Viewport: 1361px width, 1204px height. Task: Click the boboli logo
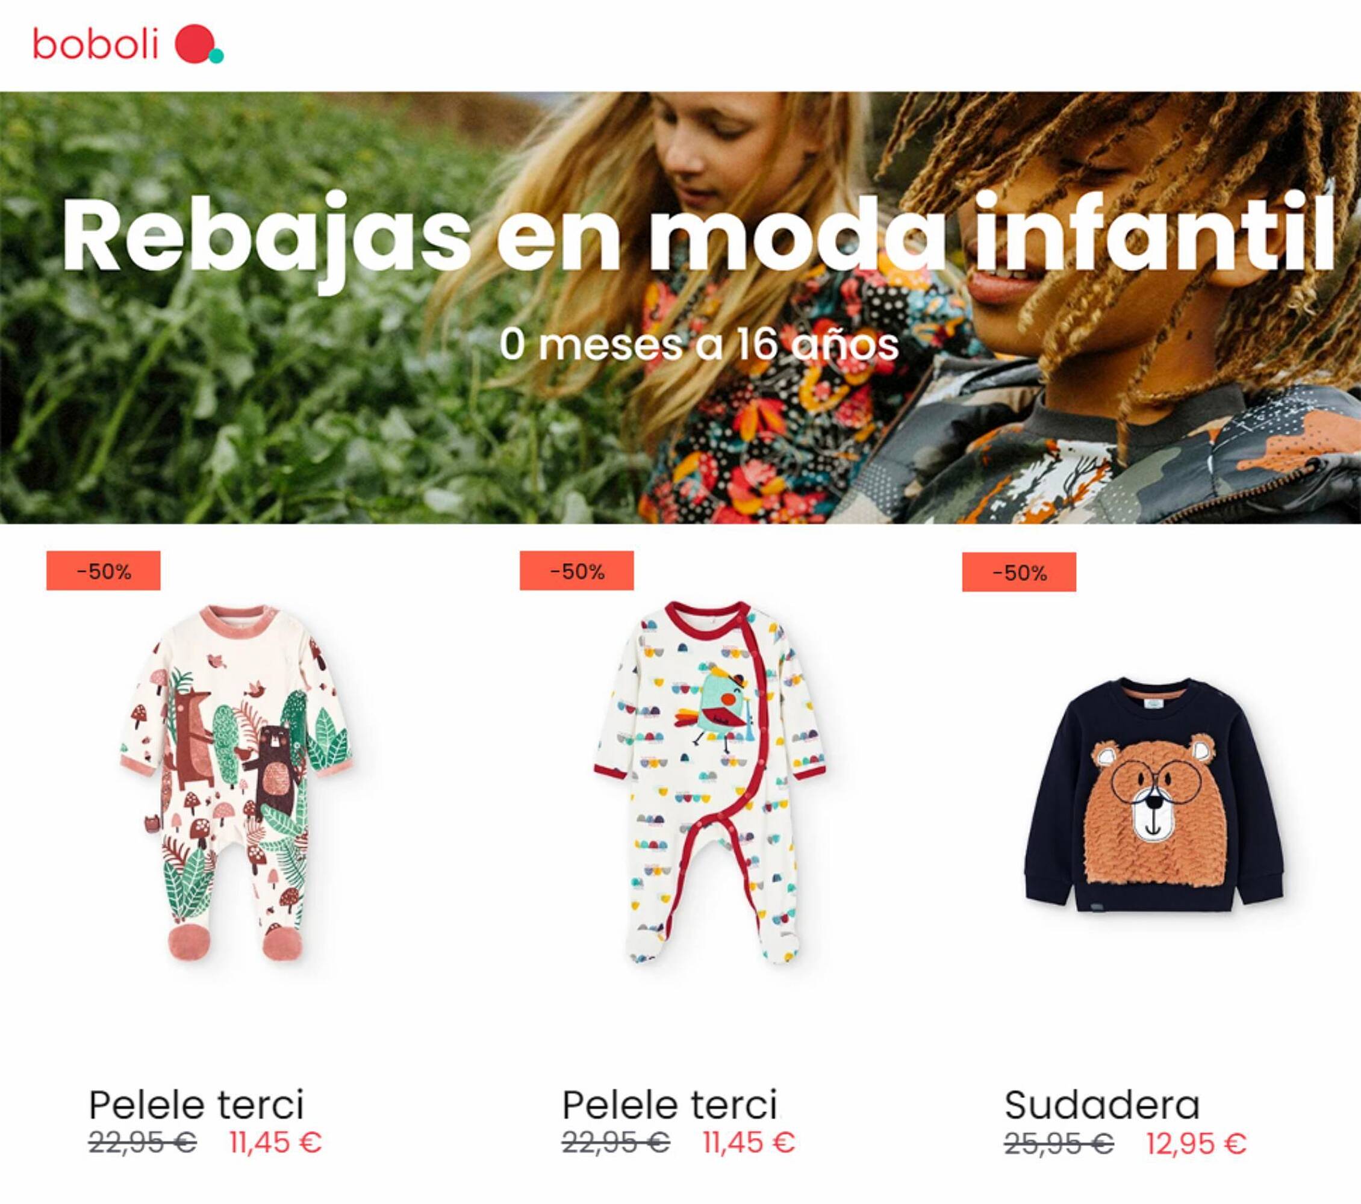pos(128,44)
